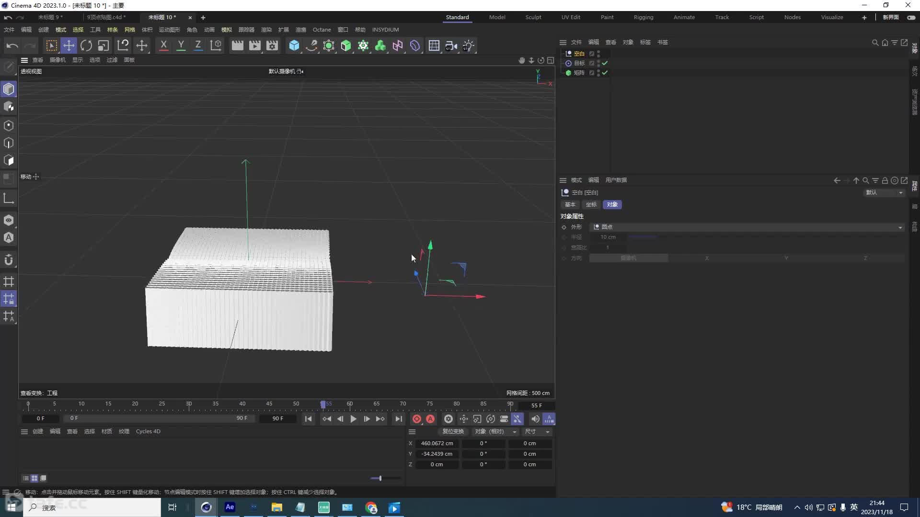Open File Explorer from the taskbar

tap(277, 507)
